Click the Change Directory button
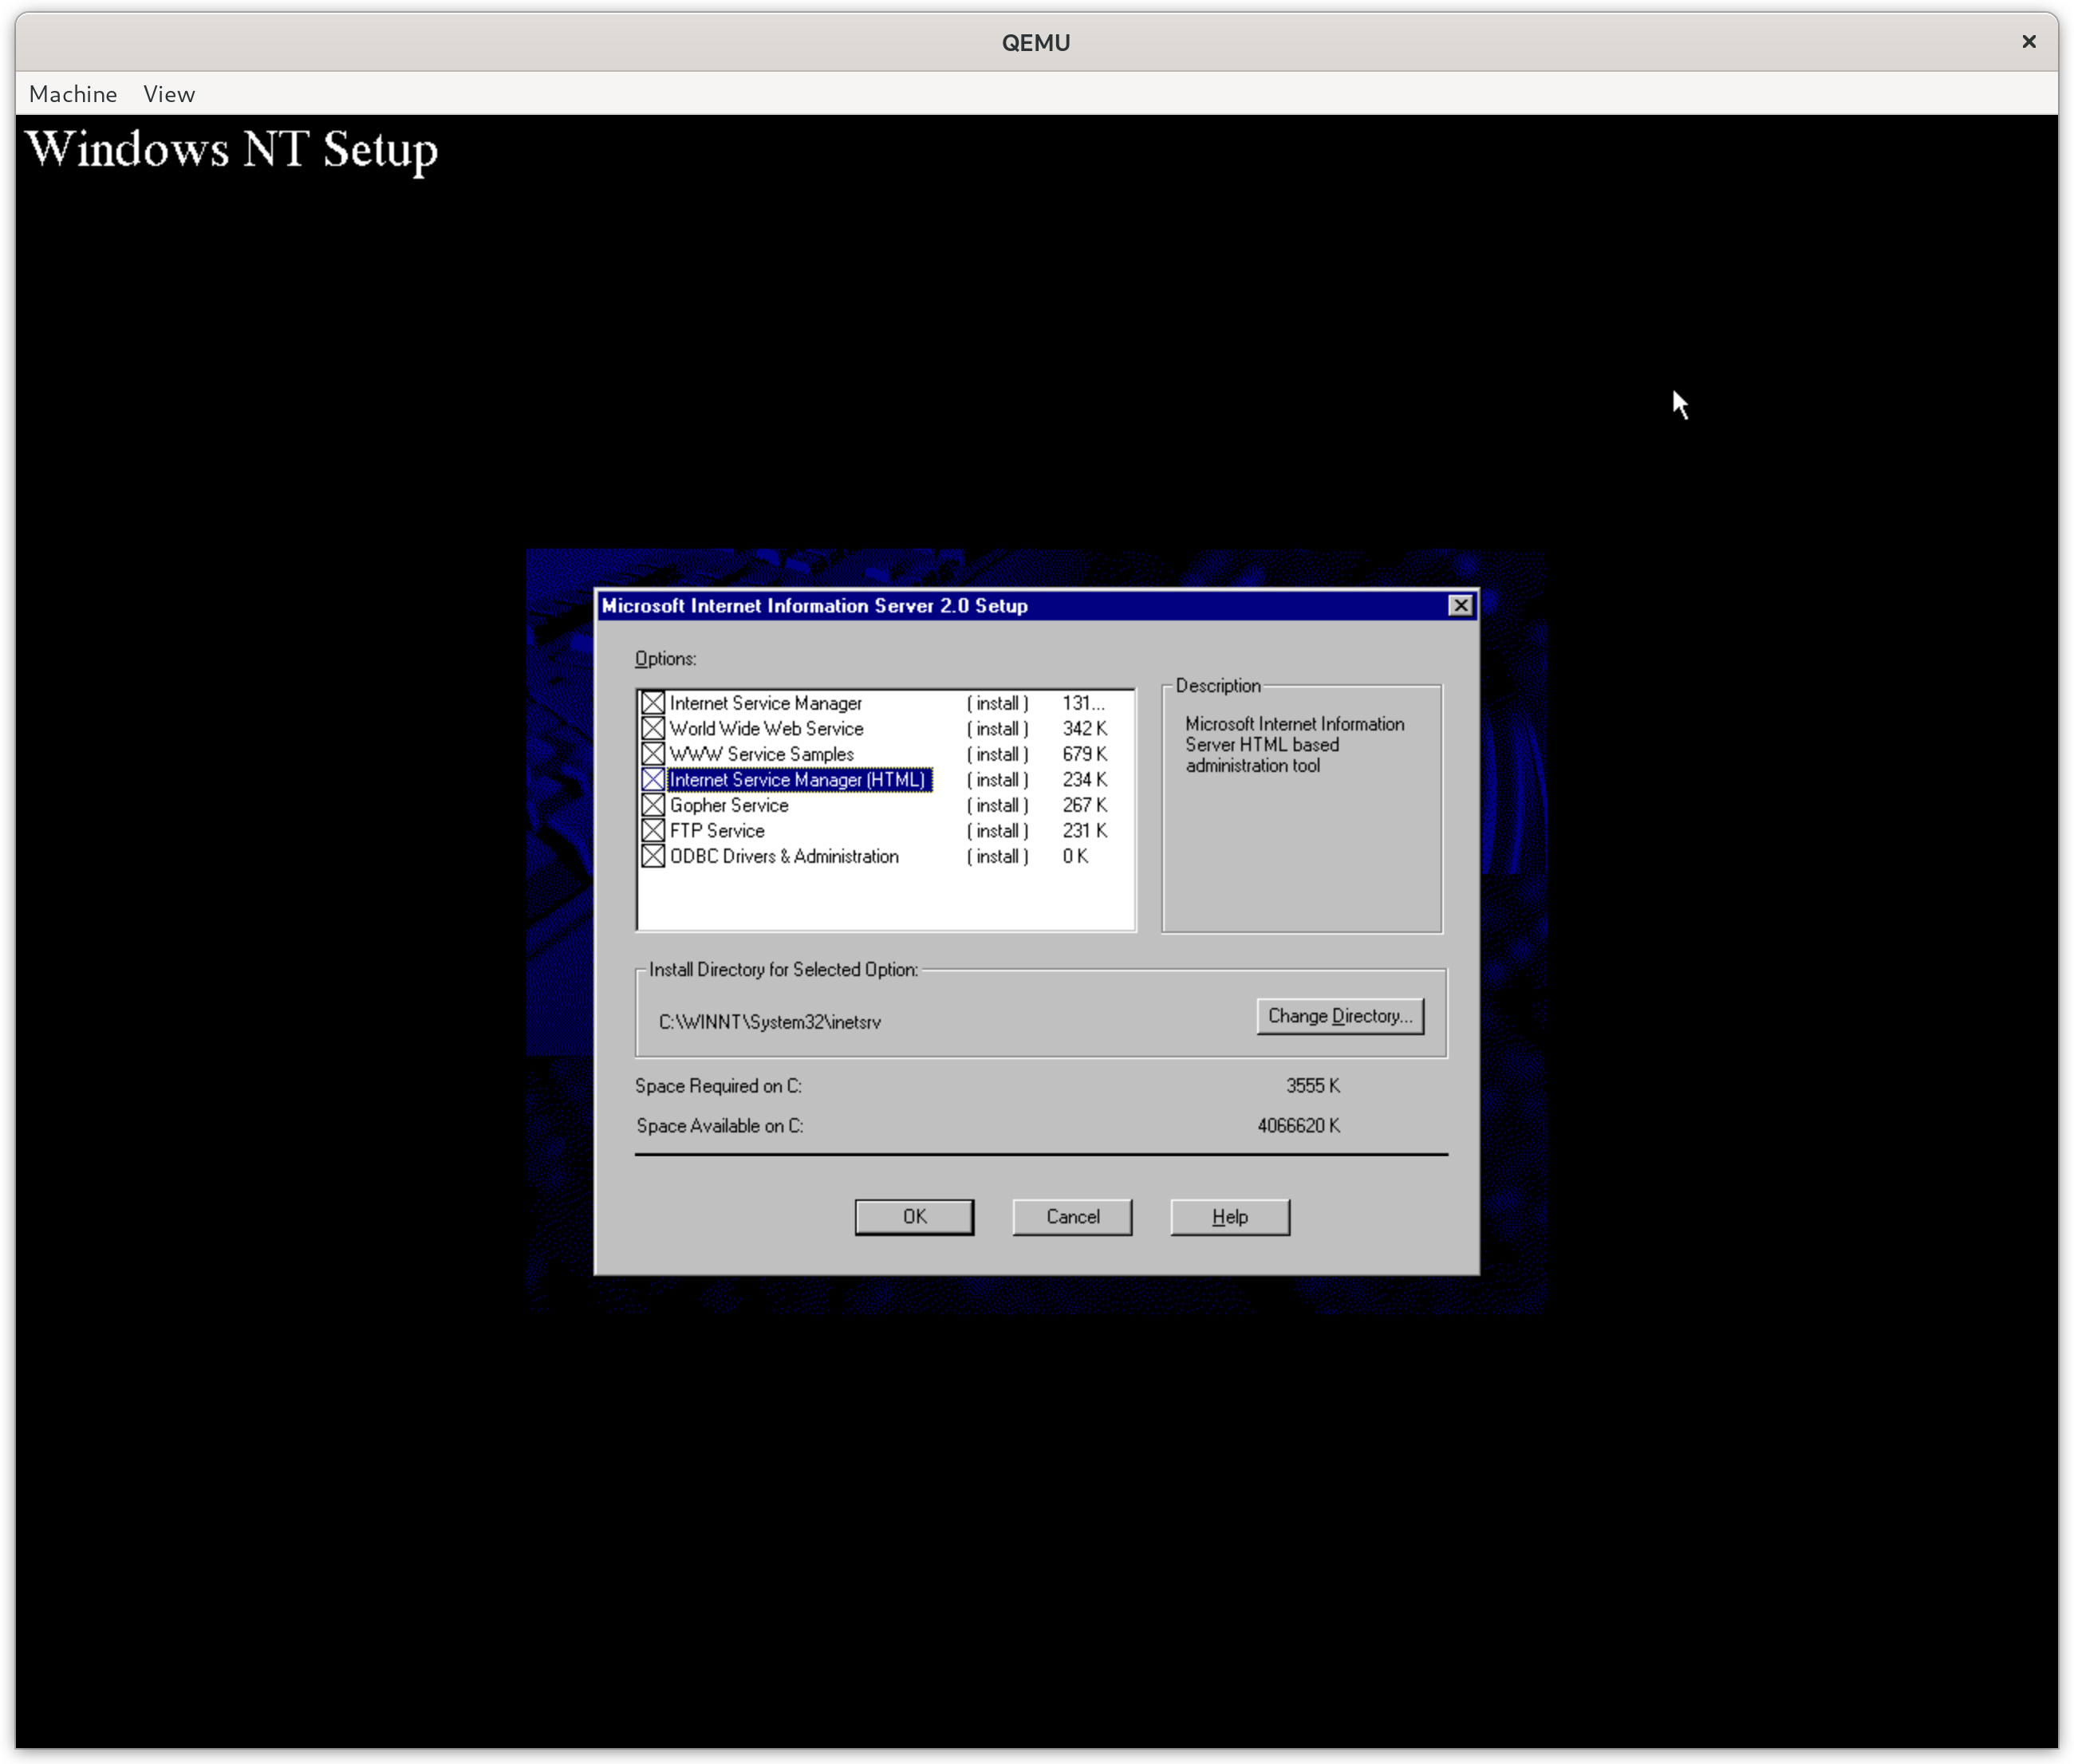The image size is (2074, 1764). 1339,1016
